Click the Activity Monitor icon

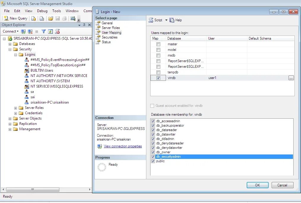point(73,18)
